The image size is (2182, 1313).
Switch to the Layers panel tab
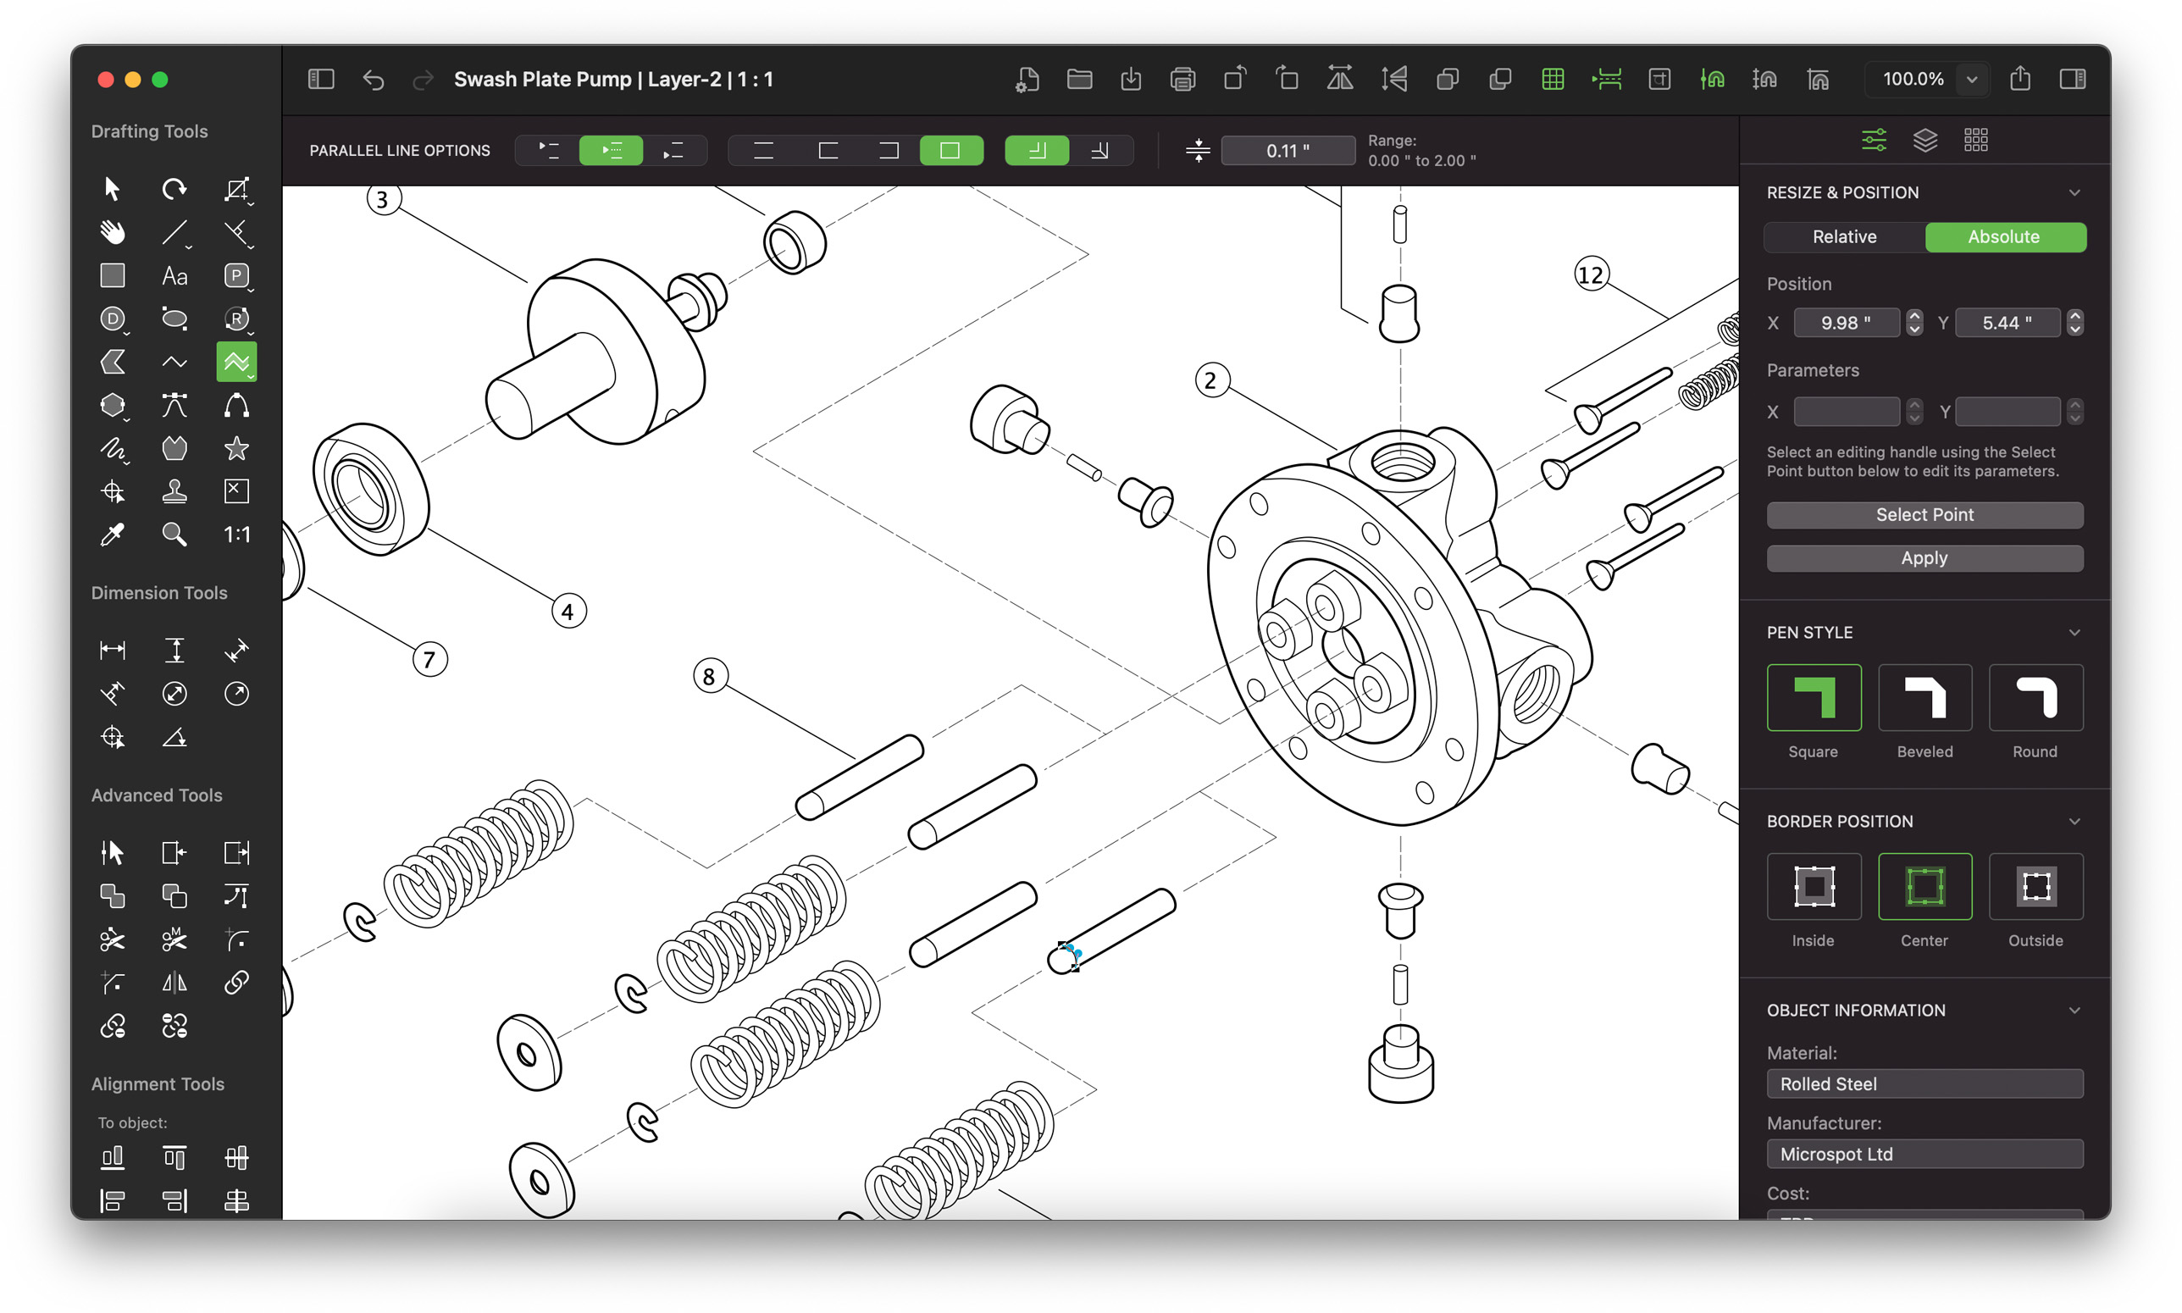1924,139
